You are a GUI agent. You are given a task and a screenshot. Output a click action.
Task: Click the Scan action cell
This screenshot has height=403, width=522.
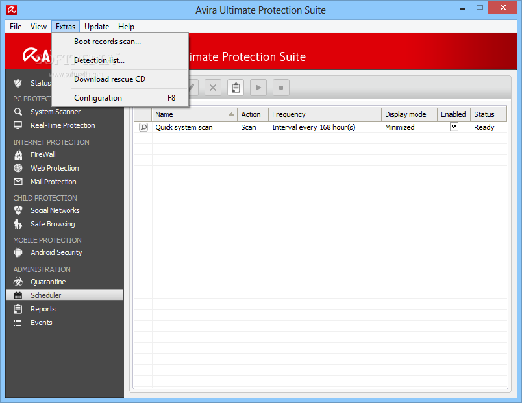[249, 127]
